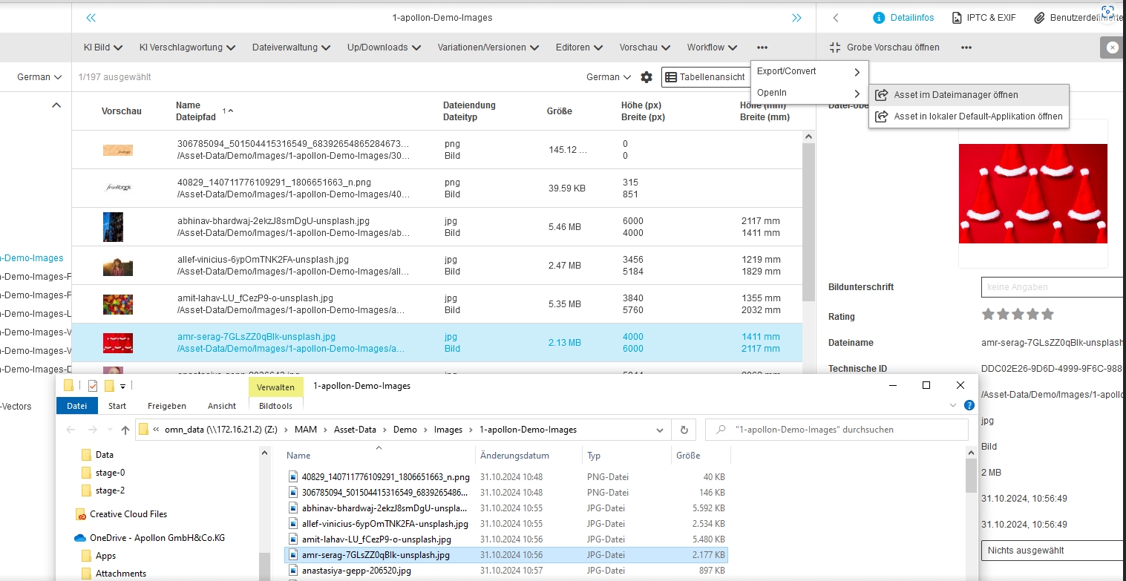Click the Explorer refresh button
Image resolution: width=1126 pixels, height=581 pixels.
pos(684,430)
